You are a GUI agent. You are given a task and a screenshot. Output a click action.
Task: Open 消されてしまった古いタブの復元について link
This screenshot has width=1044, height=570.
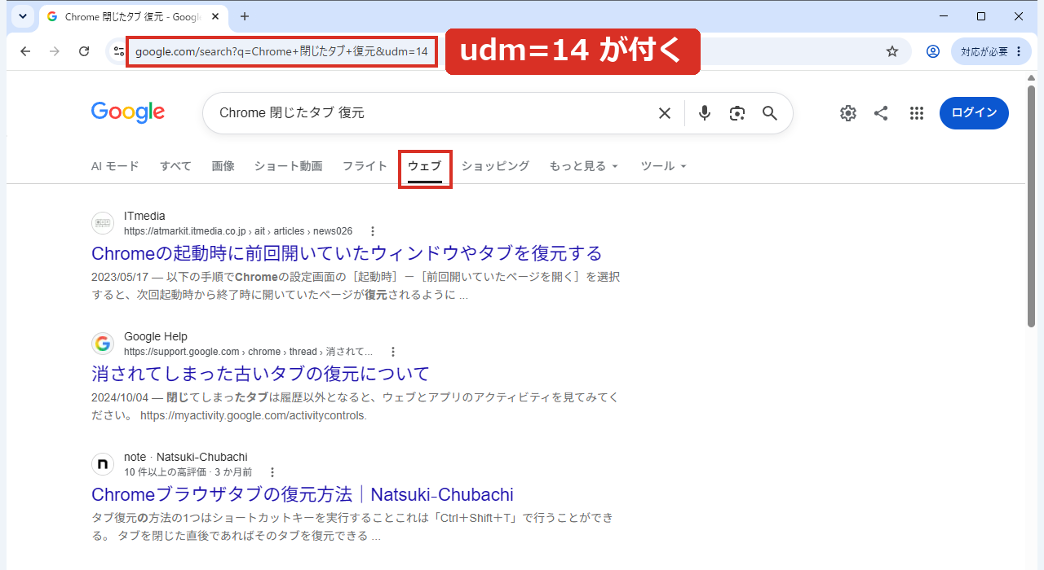click(x=260, y=374)
